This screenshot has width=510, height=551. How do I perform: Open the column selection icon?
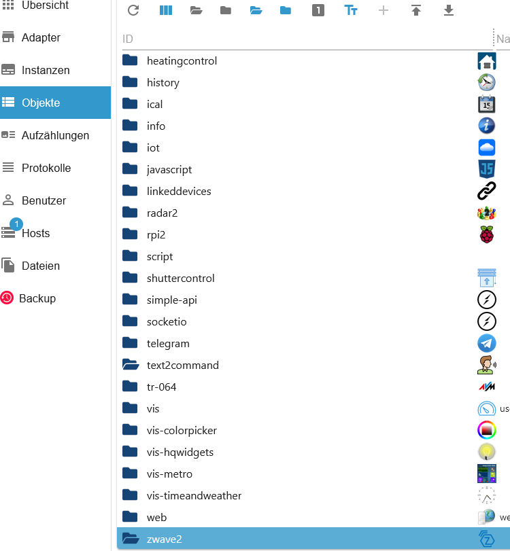point(166,10)
